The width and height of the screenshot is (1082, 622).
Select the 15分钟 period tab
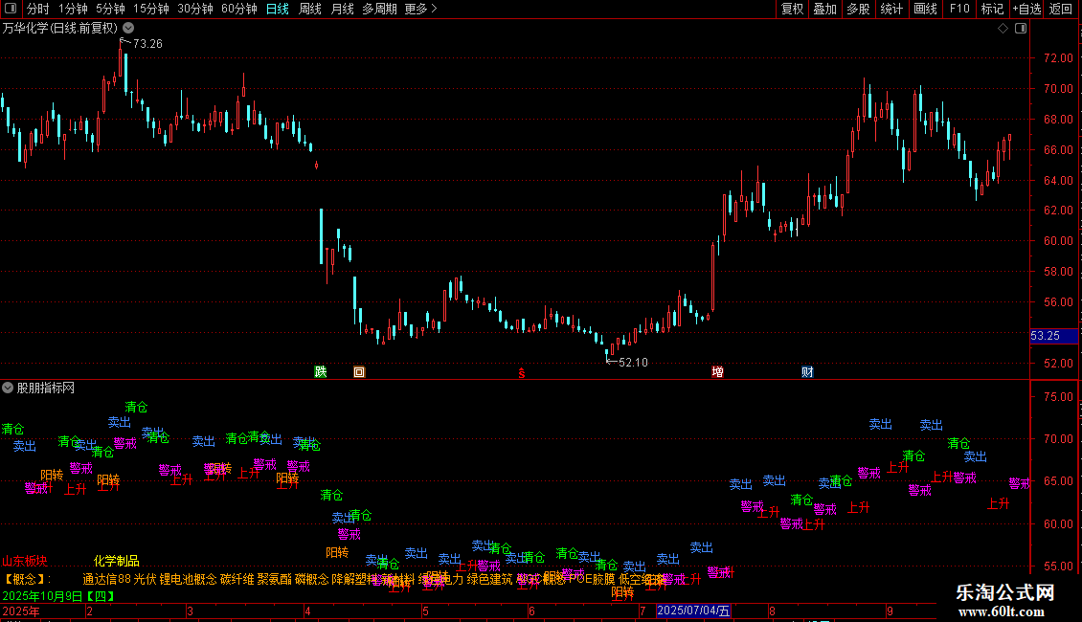[151, 9]
